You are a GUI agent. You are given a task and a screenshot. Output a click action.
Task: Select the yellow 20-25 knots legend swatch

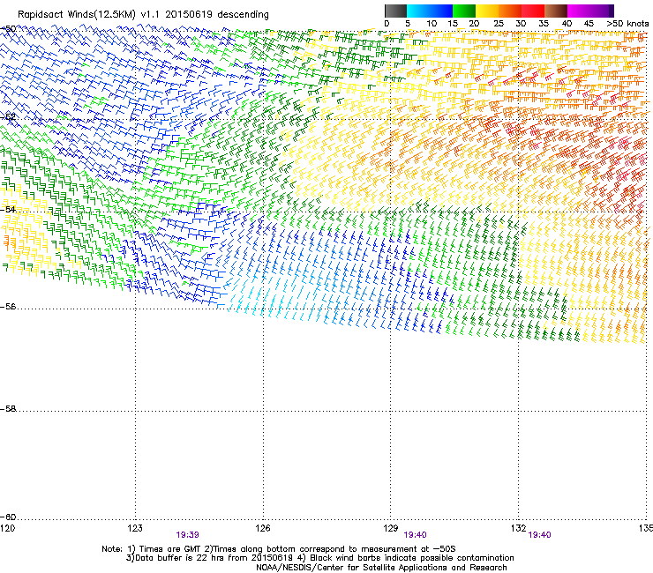click(x=487, y=11)
